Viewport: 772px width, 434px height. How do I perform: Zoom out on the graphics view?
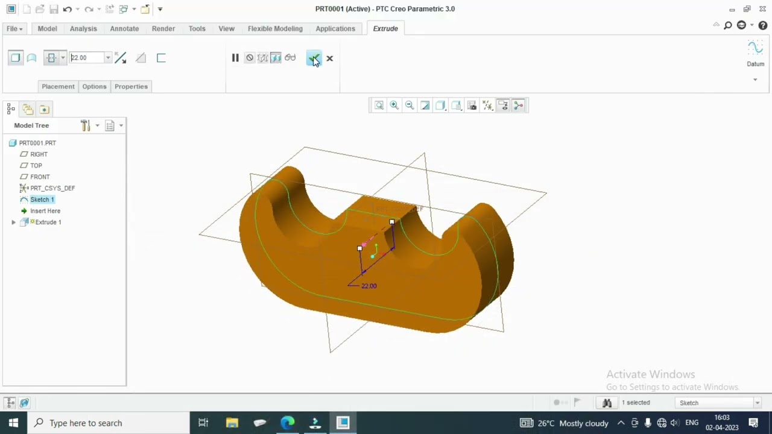tap(410, 105)
